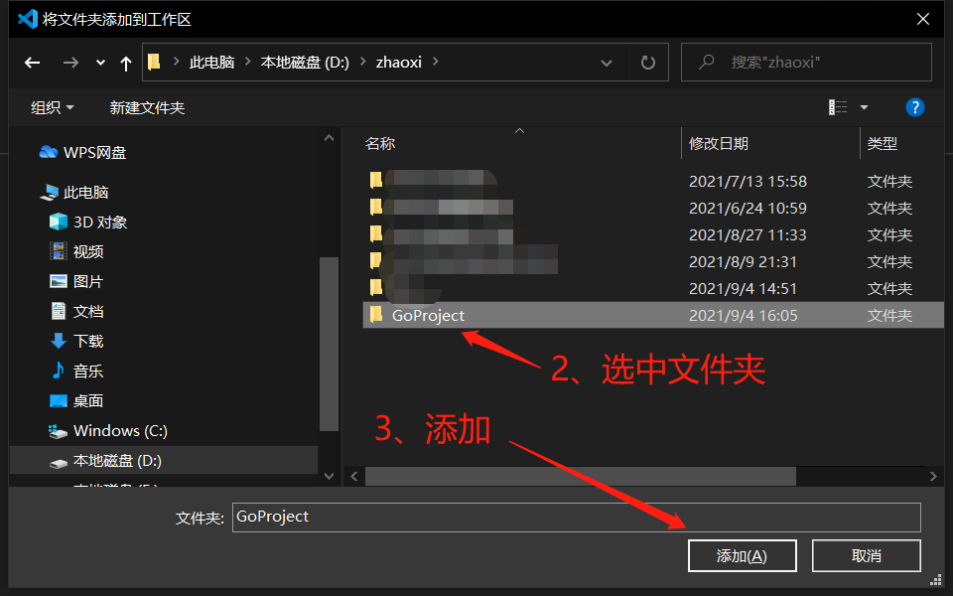The width and height of the screenshot is (953, 596).
Task: Click the file list scroll right arrow
Action: (933, 476)
